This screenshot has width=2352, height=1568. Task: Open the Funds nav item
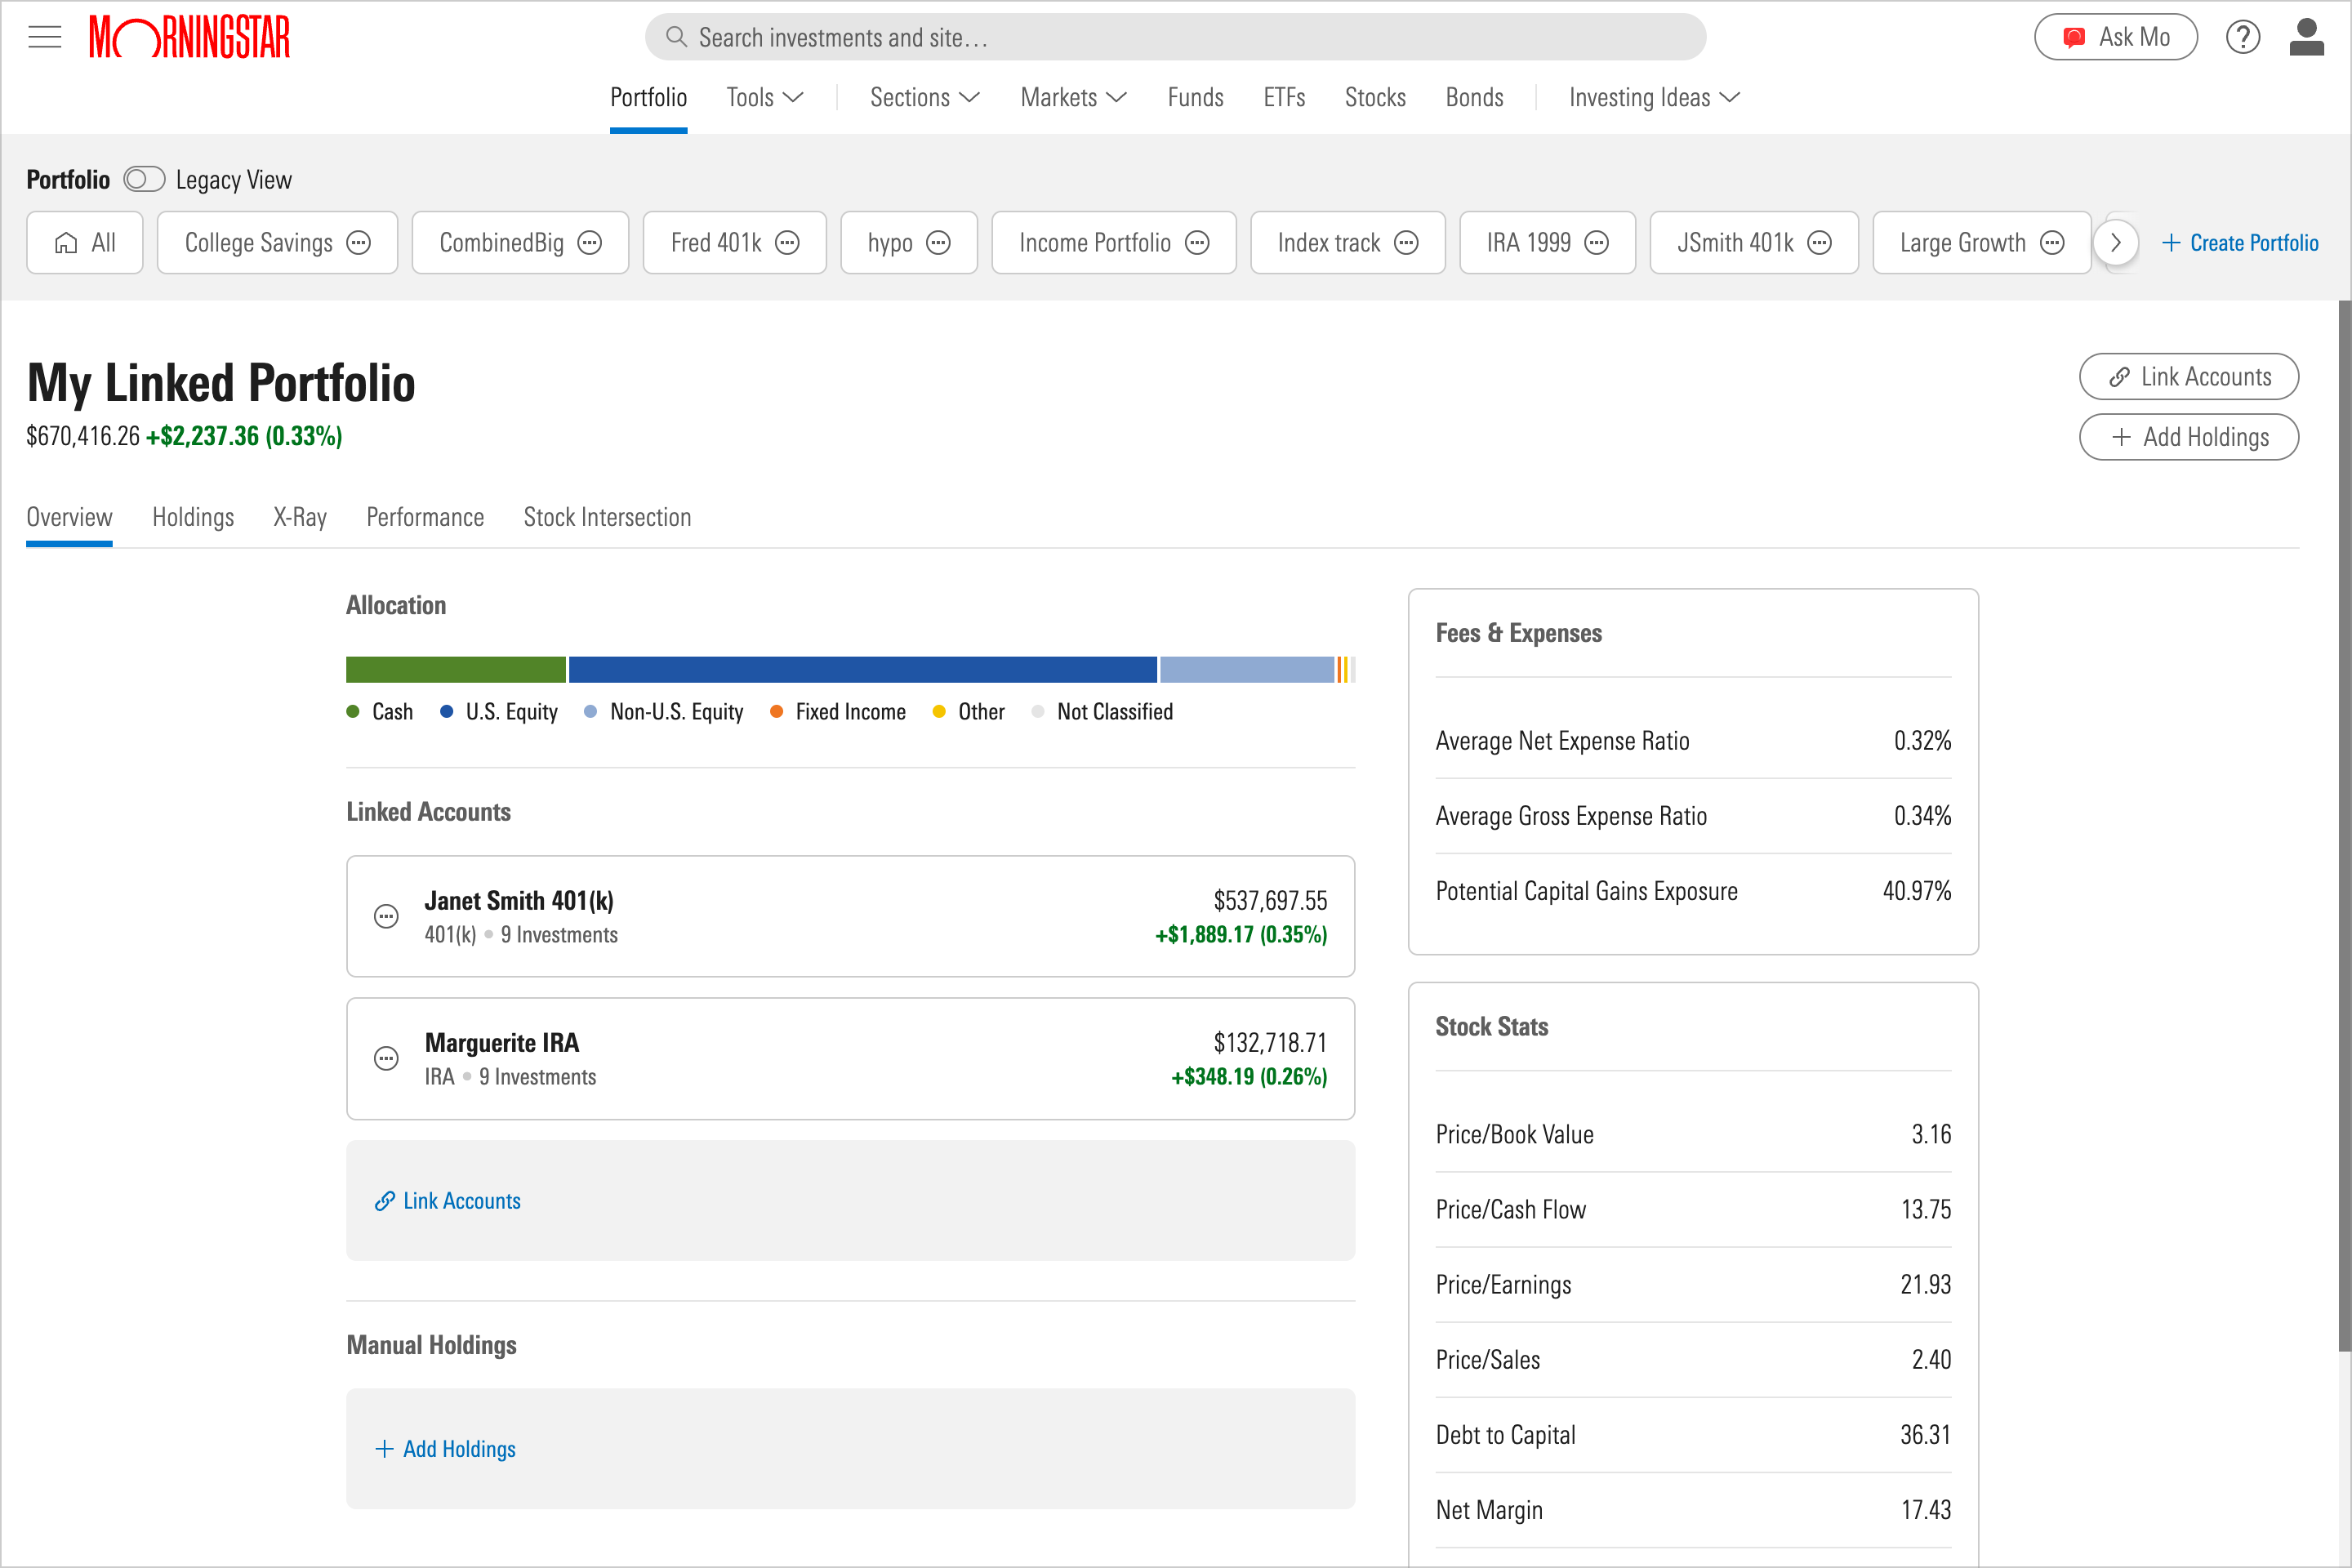click(x=1195, y=98)
